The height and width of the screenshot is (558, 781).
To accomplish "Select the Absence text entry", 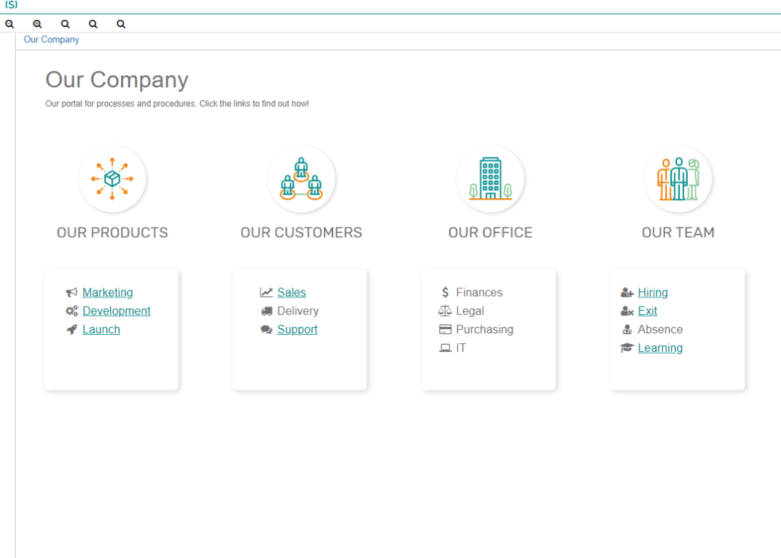I will tap(660, 329).
